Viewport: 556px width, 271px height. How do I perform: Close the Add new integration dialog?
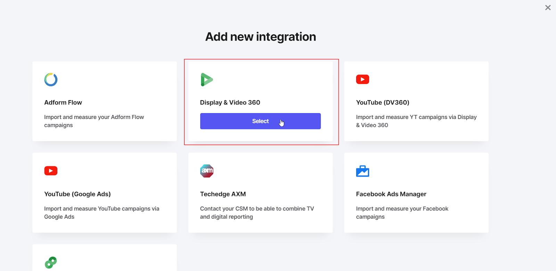click(x=548, y=8)
